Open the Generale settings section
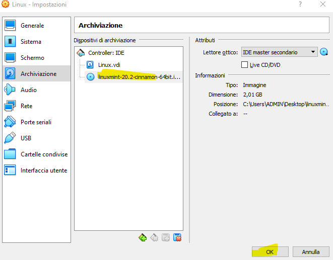This screenshot has width=333, height=260. (37, 26)
